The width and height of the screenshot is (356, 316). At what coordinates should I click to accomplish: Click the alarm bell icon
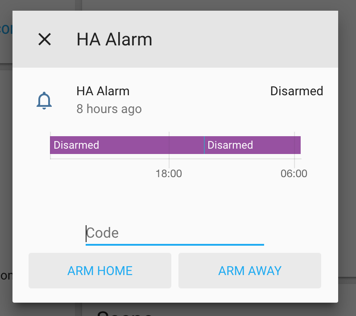click(44, 101)
